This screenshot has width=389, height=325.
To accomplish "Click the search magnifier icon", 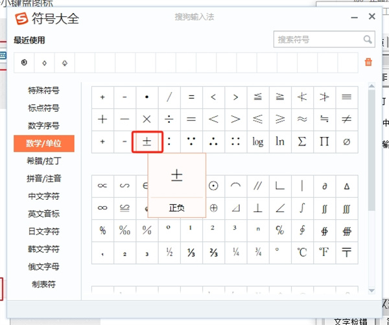I will click(368, 40).
